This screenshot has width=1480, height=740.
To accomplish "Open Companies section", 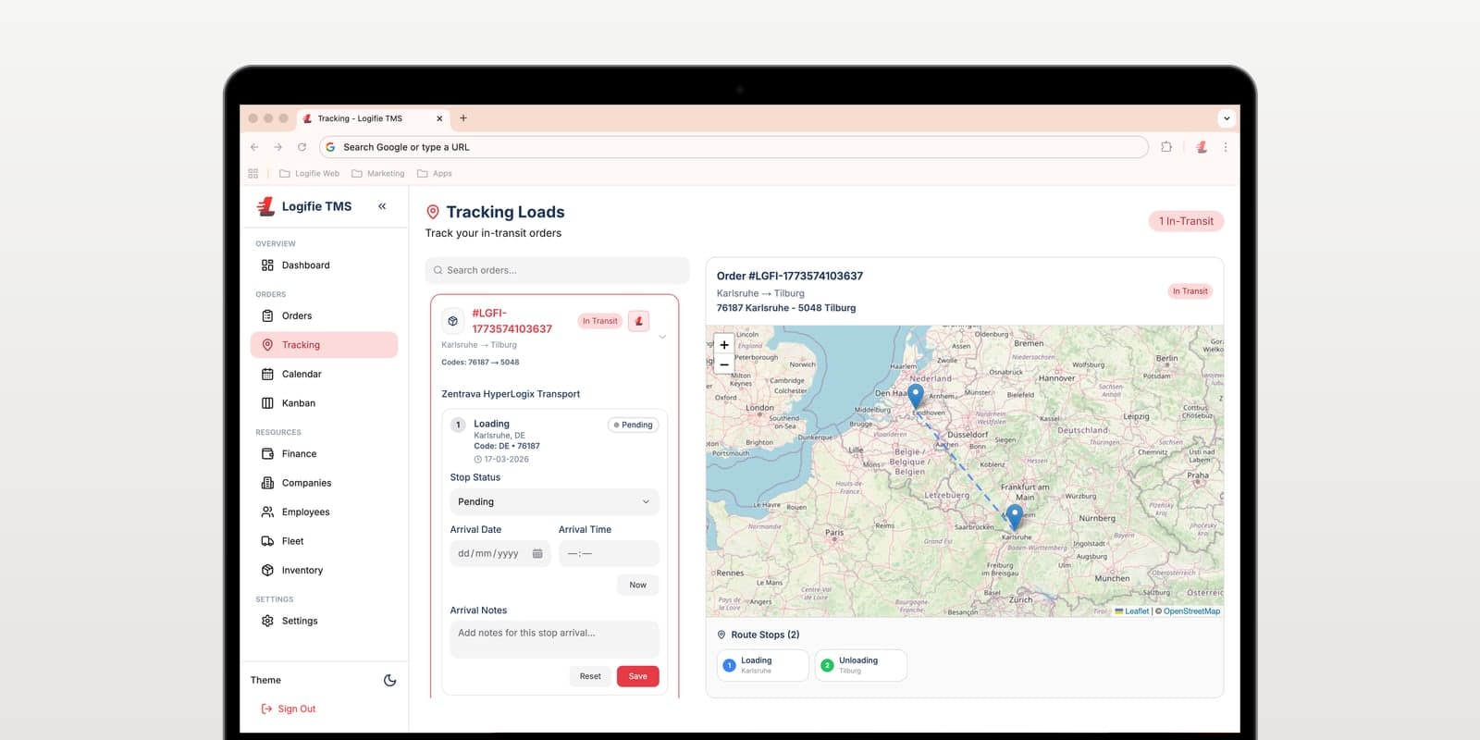I will pos(324,483).
